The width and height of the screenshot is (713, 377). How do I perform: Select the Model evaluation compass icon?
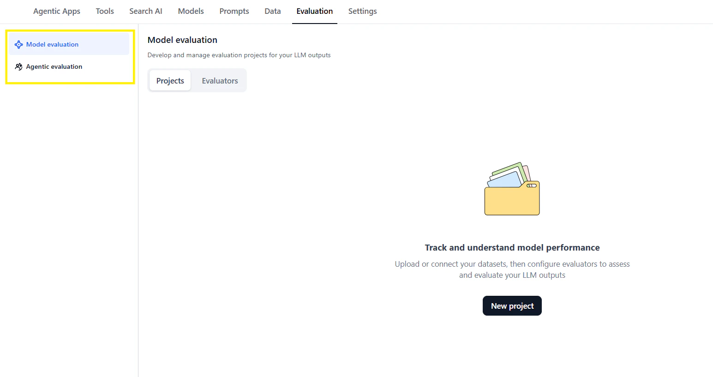click(x=19, y=44)
